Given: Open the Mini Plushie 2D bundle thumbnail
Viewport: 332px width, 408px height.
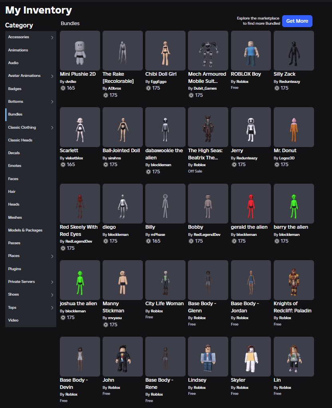Looking at the screenshot, I should (80, 51).
